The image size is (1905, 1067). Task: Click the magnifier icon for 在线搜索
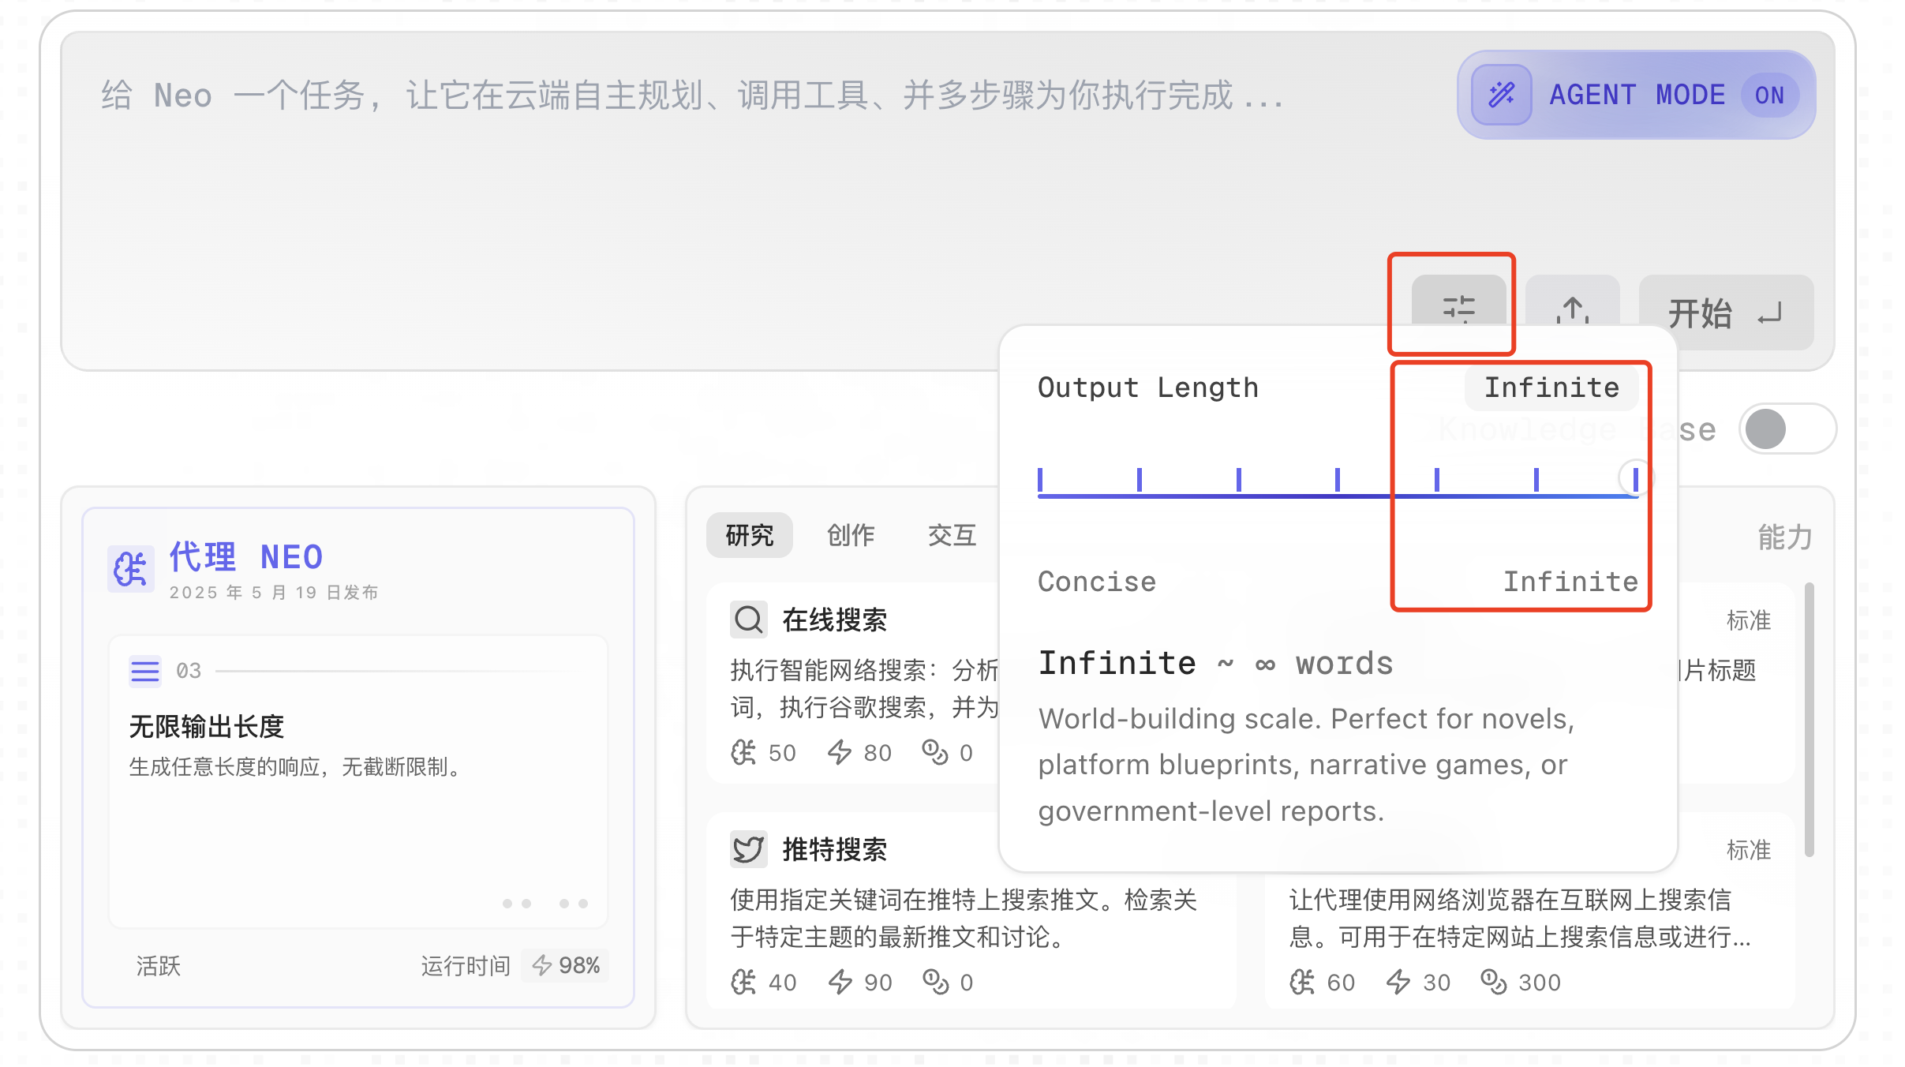[747, 620]
